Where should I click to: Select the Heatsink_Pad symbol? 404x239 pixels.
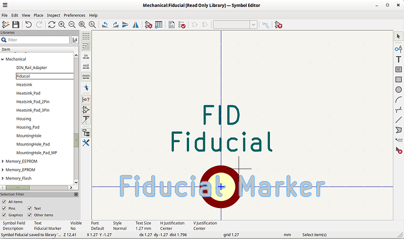click(x=28, y=93)
